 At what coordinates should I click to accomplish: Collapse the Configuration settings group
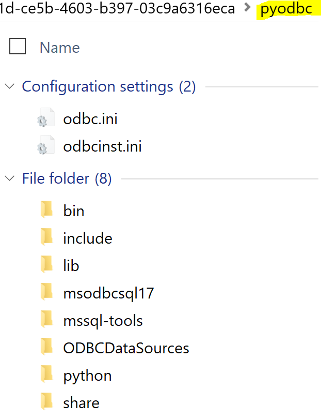click(9, 86)
